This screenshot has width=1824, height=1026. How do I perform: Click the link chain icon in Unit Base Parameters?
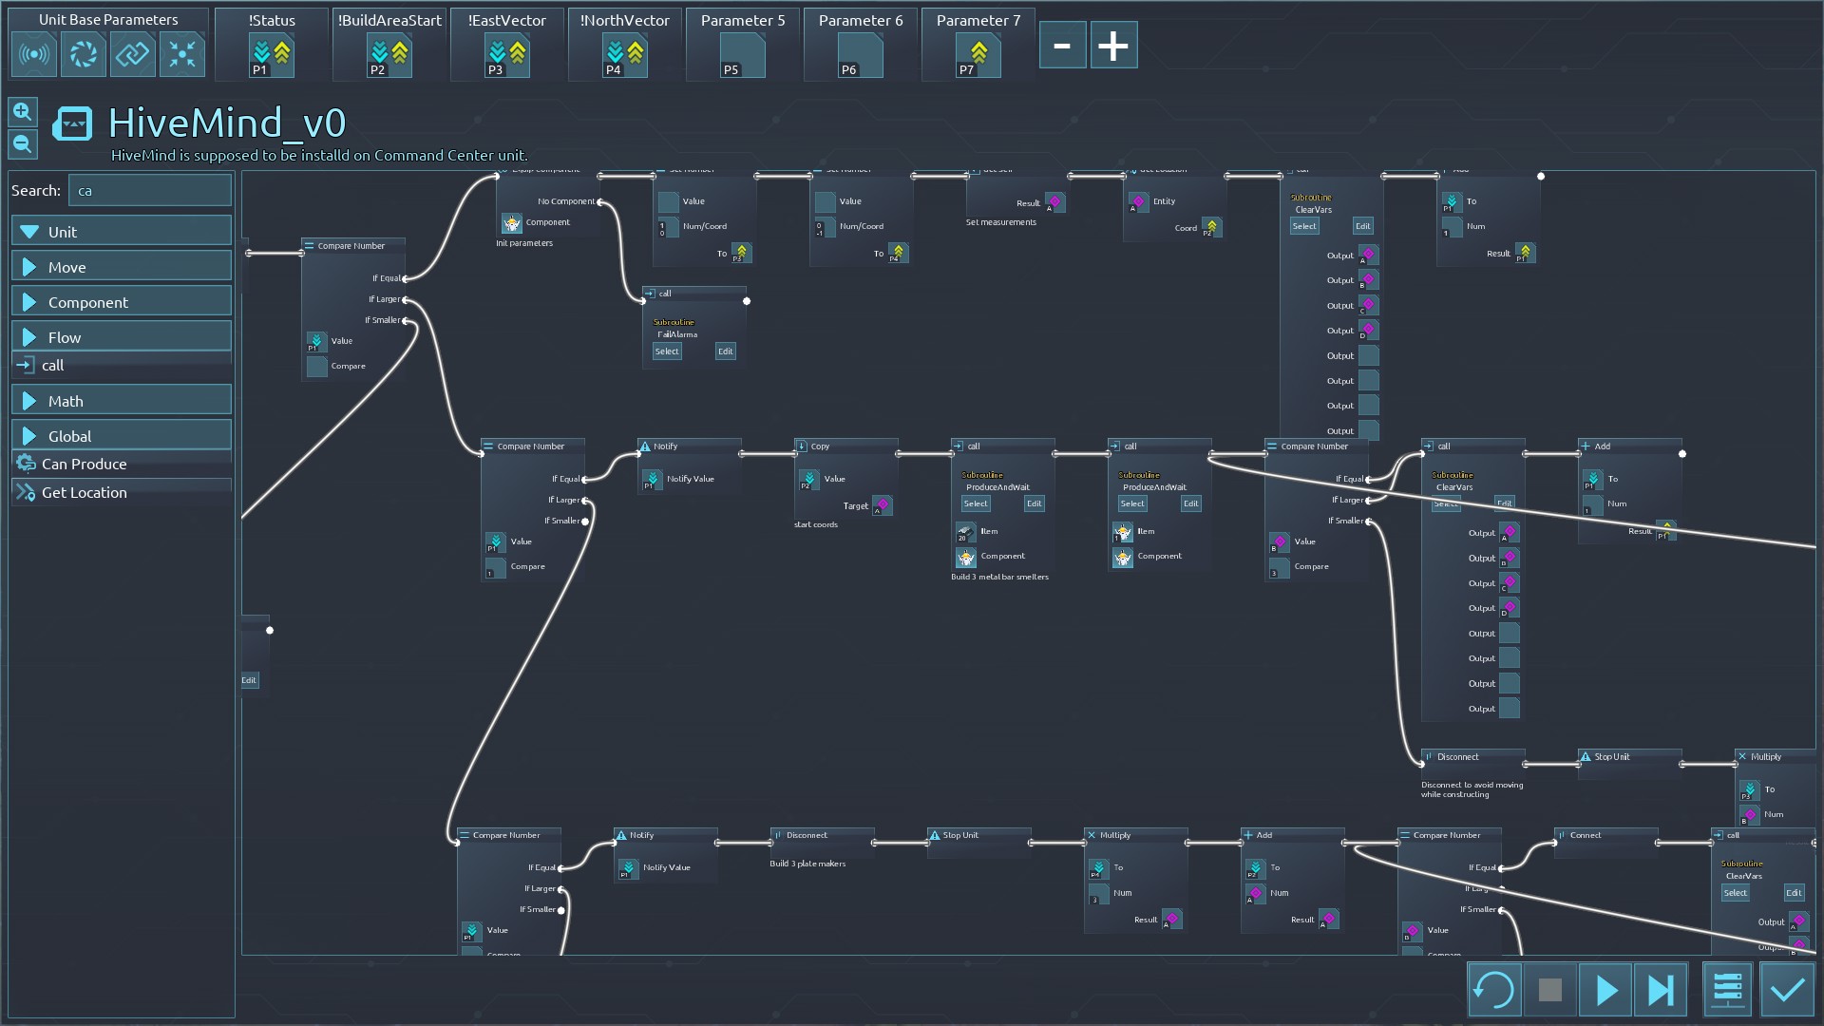click(x=133, y=54)
